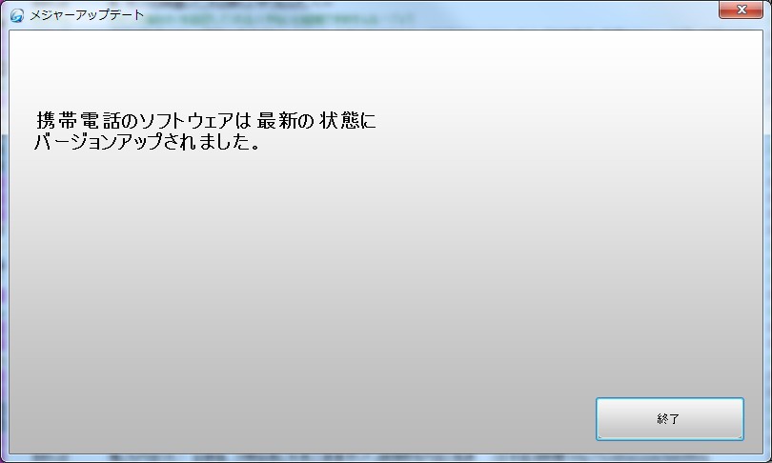Click the white upper area above the message
Image resolution: width=772 pixels, height=463 pixels.
click(x=386, y=69)
